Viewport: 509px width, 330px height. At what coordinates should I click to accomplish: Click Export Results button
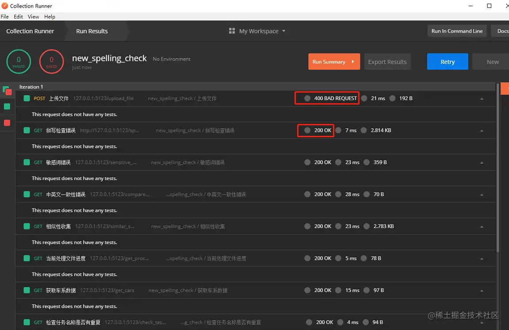click(387, 61)
